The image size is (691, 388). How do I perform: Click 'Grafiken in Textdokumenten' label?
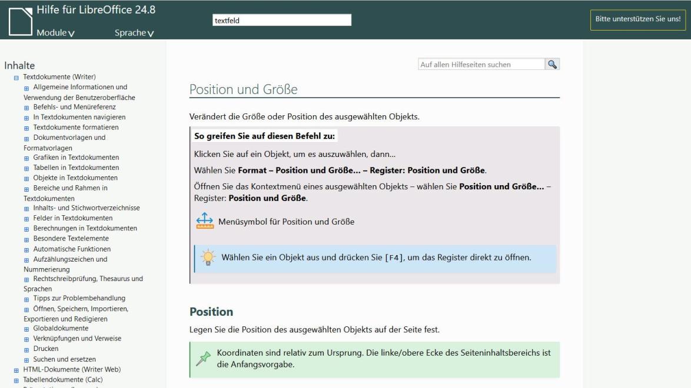click(77, 157)
